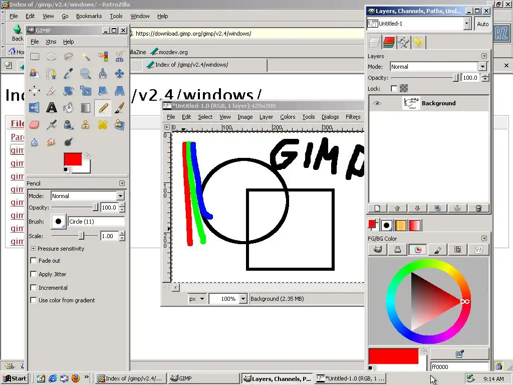This screenshot has height=385, width=513.
Task: Select the Airbrush tool
Action: click(52, 124)
